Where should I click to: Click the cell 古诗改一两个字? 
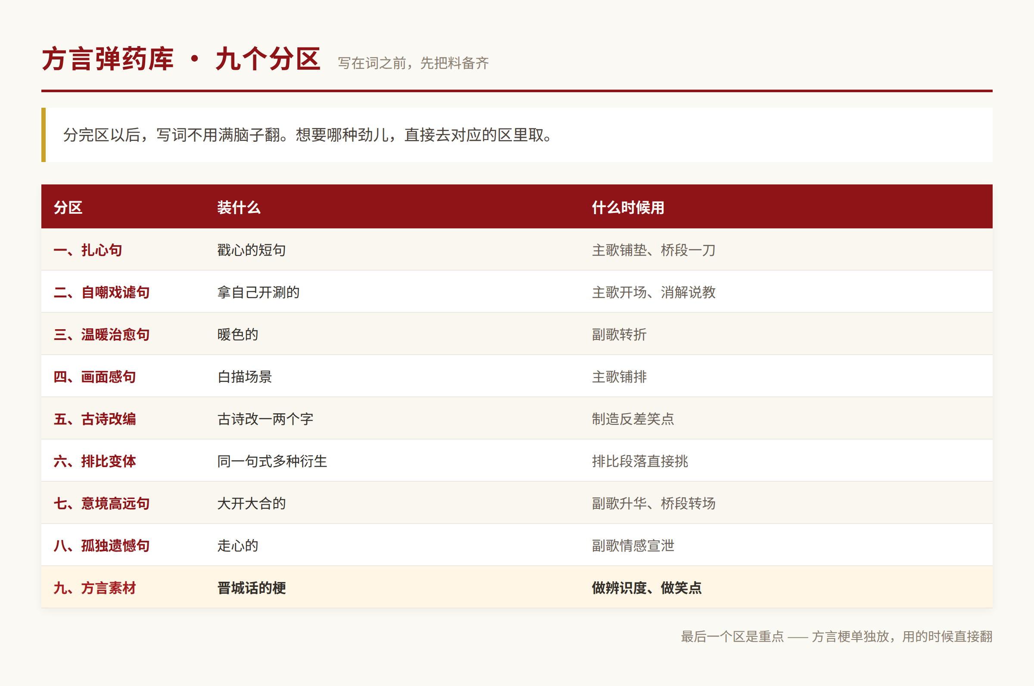(x=265, y=419)
